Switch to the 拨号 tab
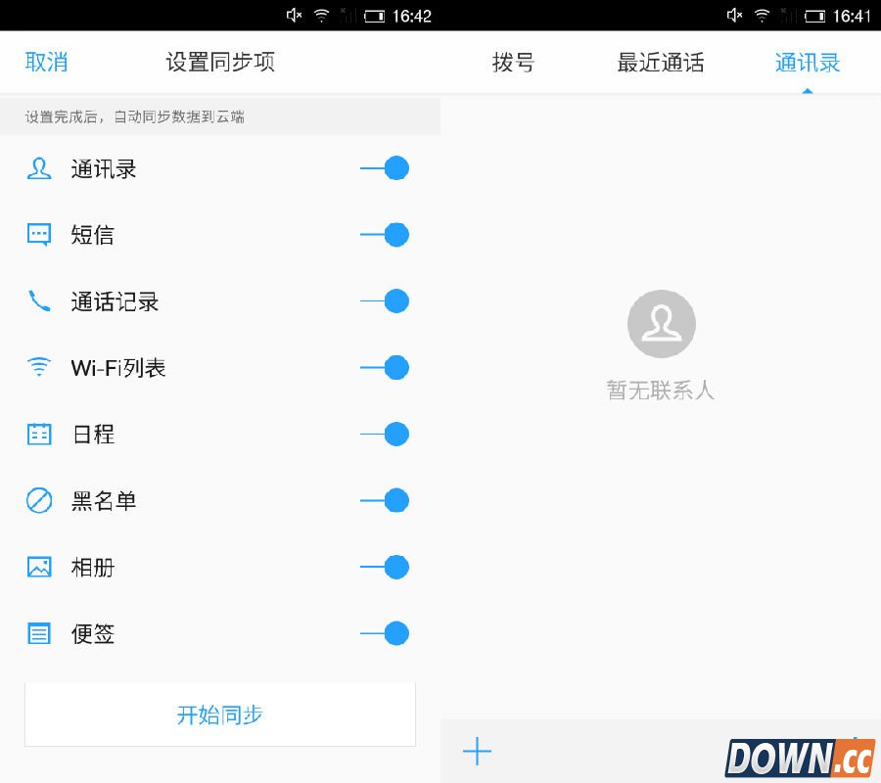This screenshot has width=881, height=783. point(513,62)
